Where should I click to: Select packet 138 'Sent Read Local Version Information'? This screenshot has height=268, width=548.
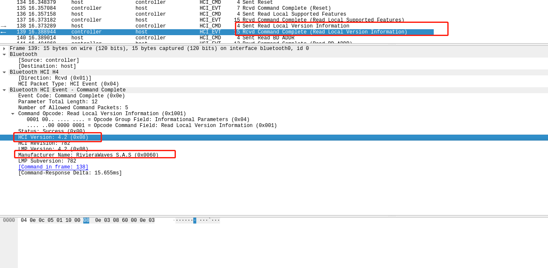(x=170, y=26)
